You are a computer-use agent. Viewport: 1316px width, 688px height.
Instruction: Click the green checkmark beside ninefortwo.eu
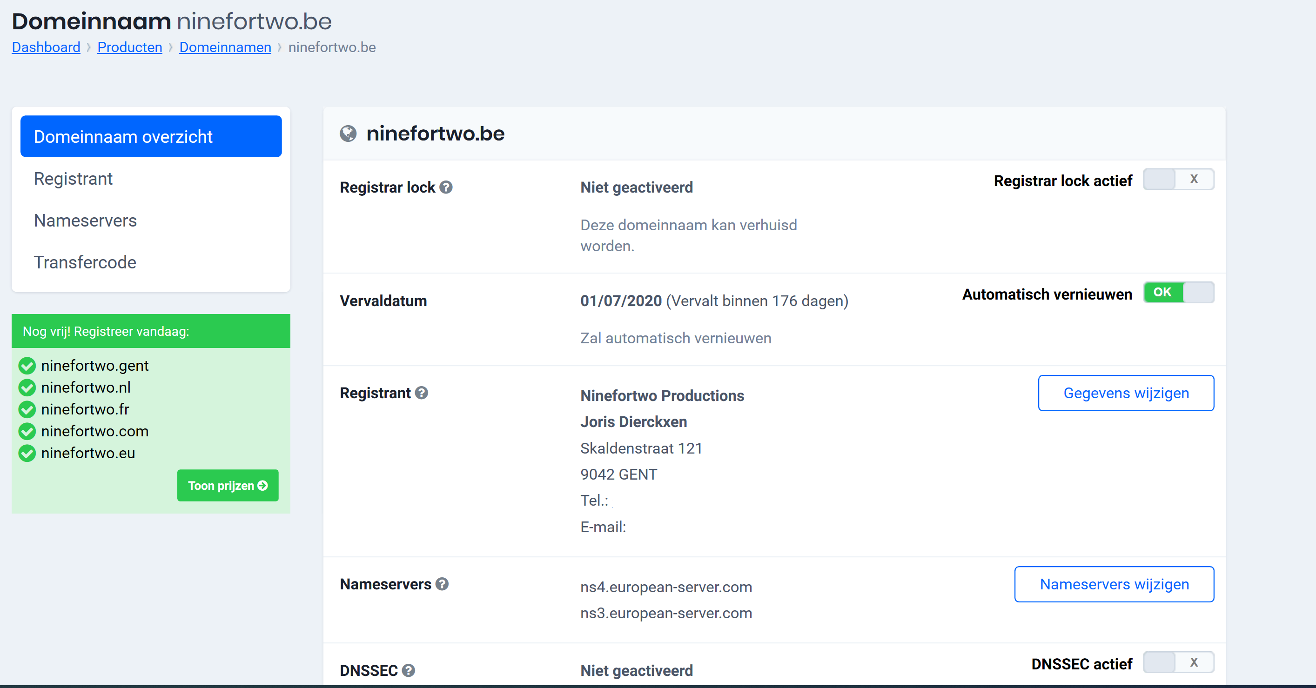tap(27, 453)
